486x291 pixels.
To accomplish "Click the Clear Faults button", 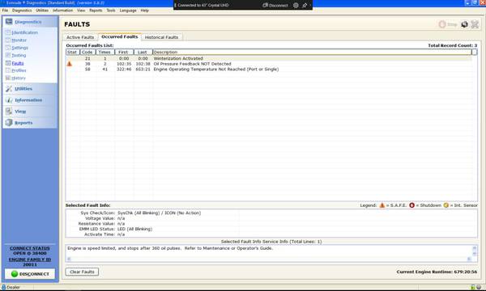I will (82, 272).
